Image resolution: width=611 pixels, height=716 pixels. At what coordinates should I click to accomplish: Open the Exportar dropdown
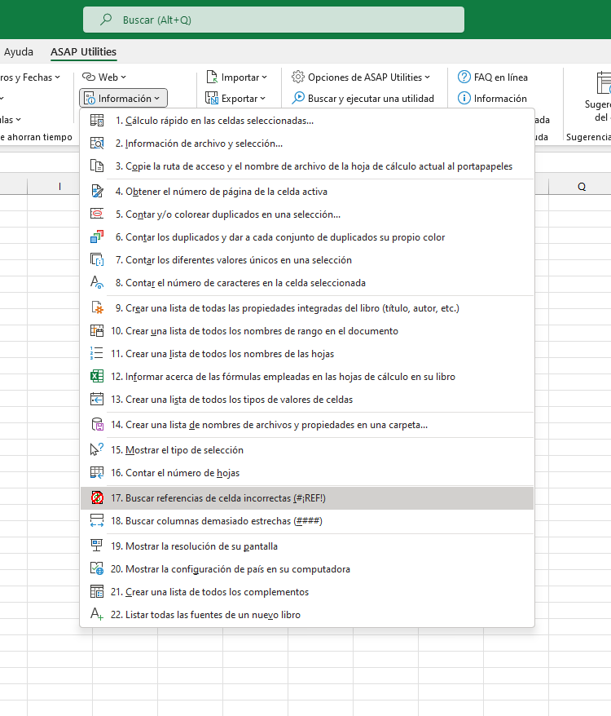(235, 98)
